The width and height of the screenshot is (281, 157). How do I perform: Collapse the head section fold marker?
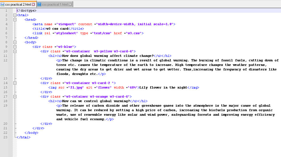pos(15,20)
